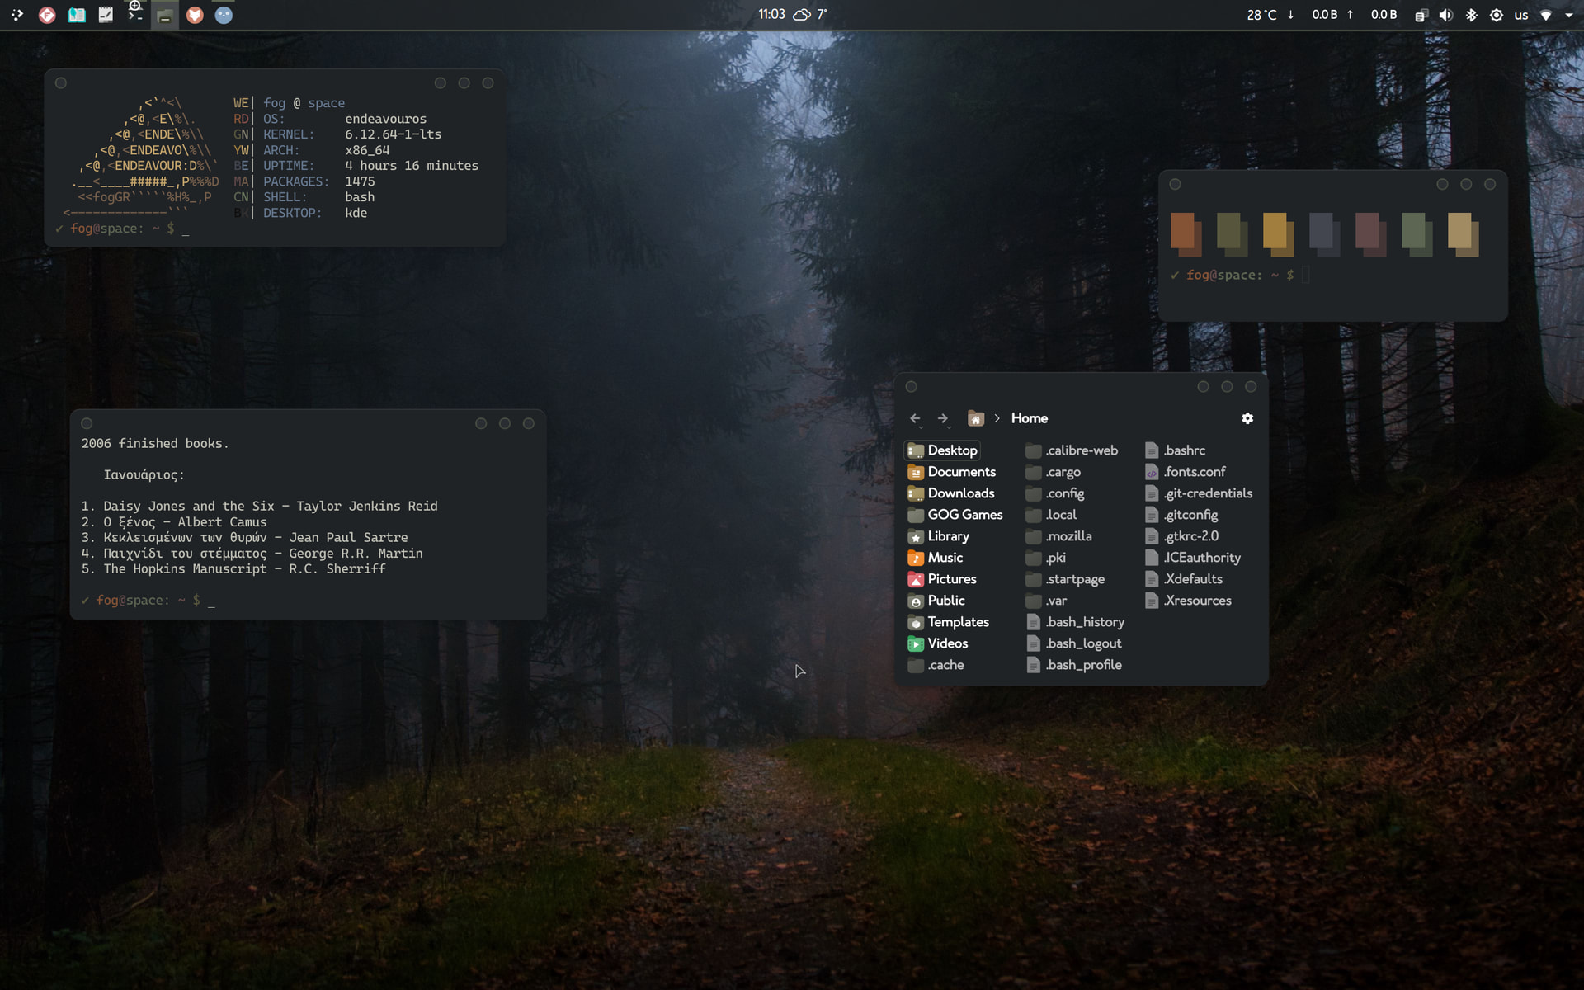Image resolution: width=1584 pixels, height=990 pixels.
Task: Open the terminal from the top panel
Action: tap(135, 15)
